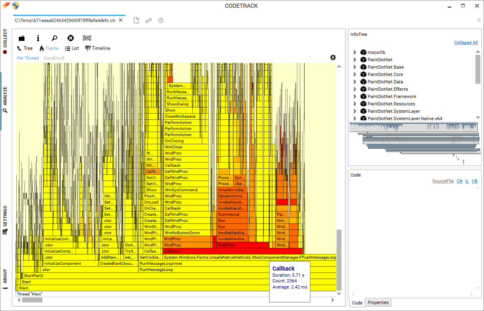The width and height of the screenshot is (484, 311).
Task: Expand the PaintDotNet.Core node
Action: [355, 74]
